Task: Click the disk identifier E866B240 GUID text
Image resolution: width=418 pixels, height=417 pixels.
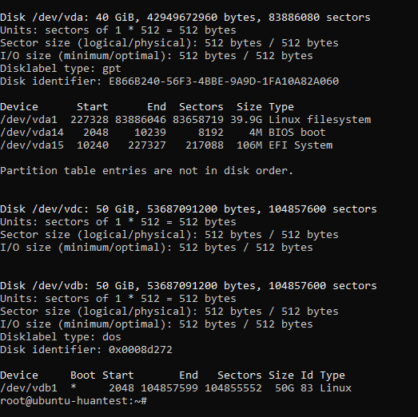Action: (x=224, y=81)
